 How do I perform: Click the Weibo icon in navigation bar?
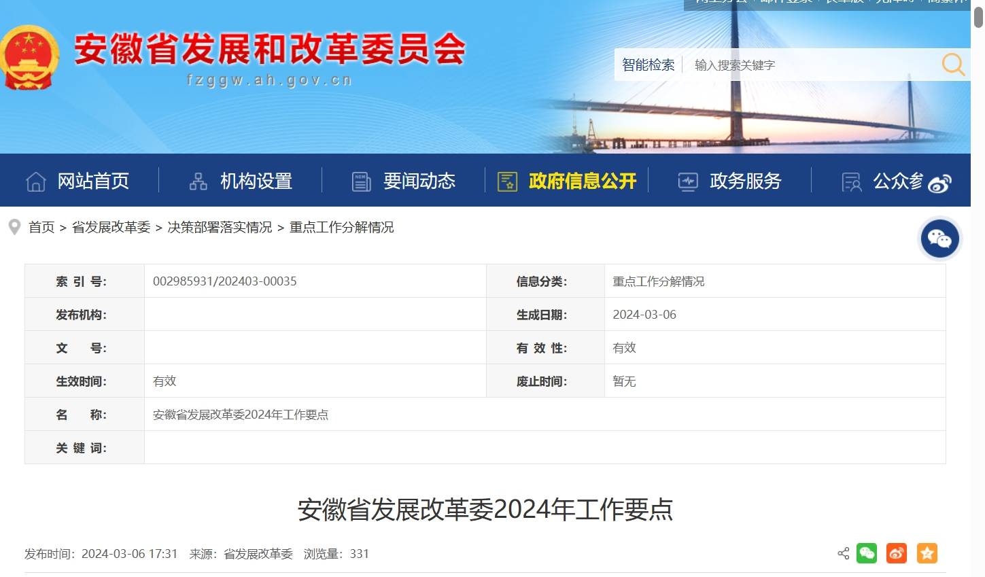939,183
